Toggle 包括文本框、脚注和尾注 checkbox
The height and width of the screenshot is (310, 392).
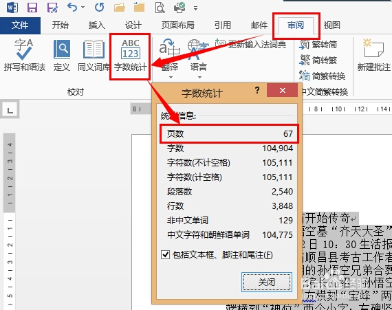click(165, 255)
